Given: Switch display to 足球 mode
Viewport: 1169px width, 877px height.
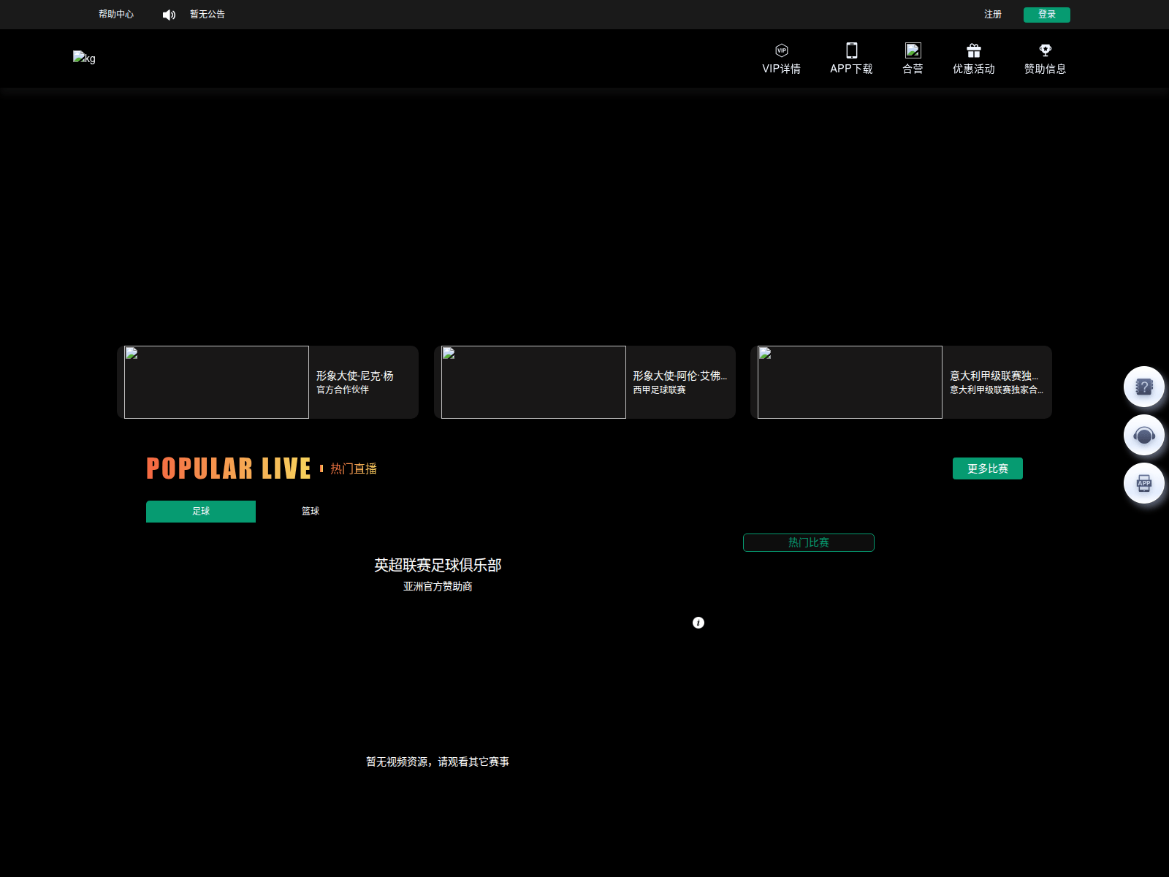Looking at the screenshot, I should tap(200, 512).
